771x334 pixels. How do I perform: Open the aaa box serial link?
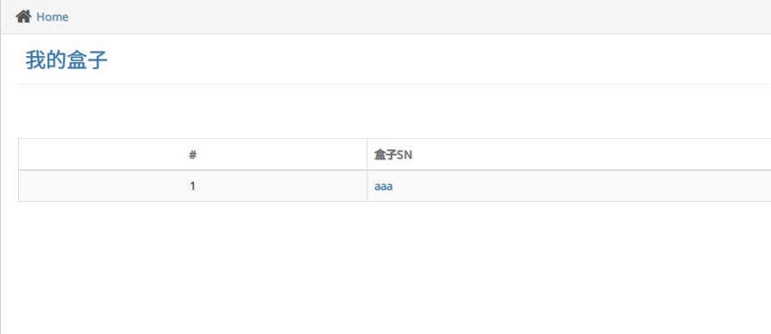click(x=384, y=186)
